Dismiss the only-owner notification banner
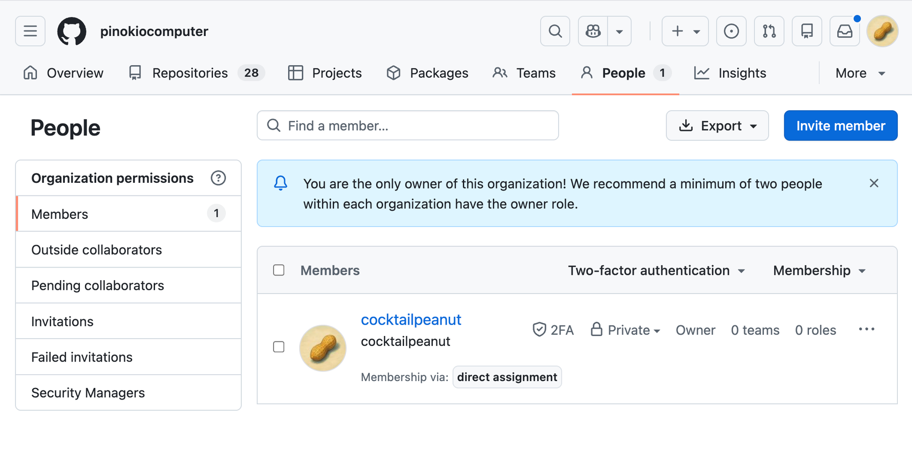Viewport: 912px width, 454px height. point(874,183)
